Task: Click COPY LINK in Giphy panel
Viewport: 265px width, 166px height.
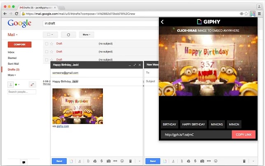Action: pyautogui.click(x=244, y=135)
